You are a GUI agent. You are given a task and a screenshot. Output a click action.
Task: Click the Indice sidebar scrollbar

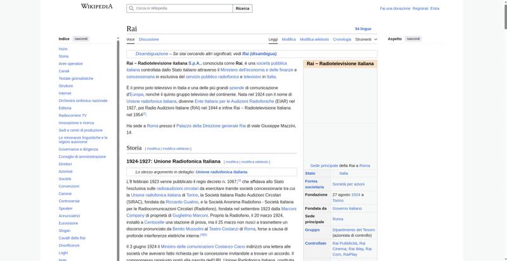coord(118,149)
